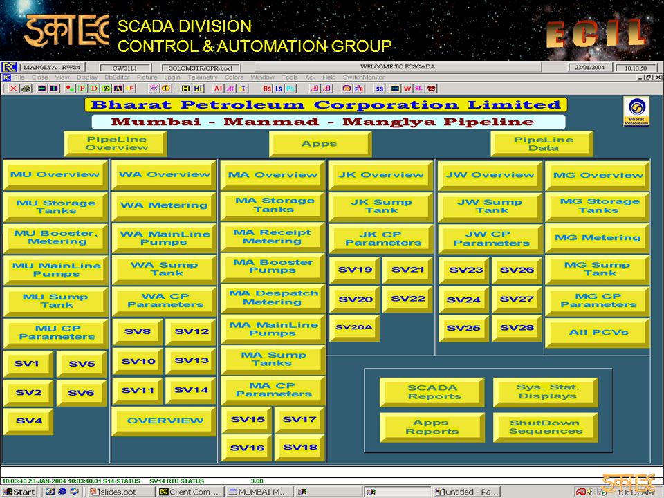
Task: Click the EC logo icon in header bar
Action: [9, 67]
